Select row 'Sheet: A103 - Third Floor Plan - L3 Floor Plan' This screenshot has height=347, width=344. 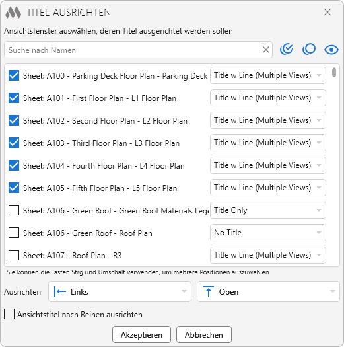click(x=101, y=143)
